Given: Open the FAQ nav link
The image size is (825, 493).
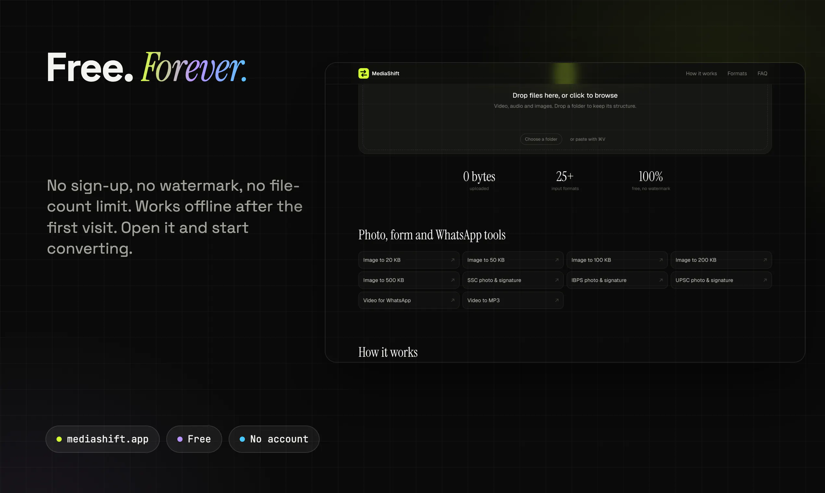Looking at the screenshot, I should coord(762,73).
